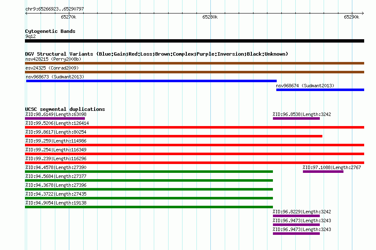Select the green bar for Length:27435 duplication

click(x=149, y=198)
